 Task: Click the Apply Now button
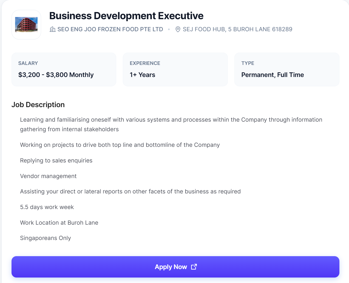pos(175,267)
